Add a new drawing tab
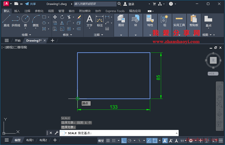 click(53, 41)
